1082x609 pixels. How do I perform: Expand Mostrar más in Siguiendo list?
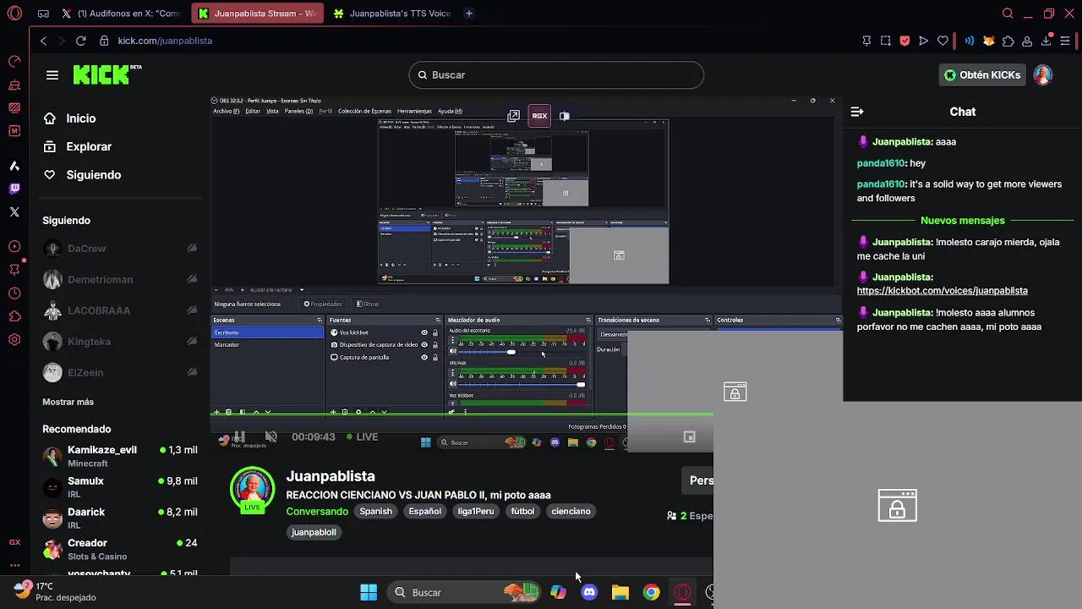pos(68,402)
